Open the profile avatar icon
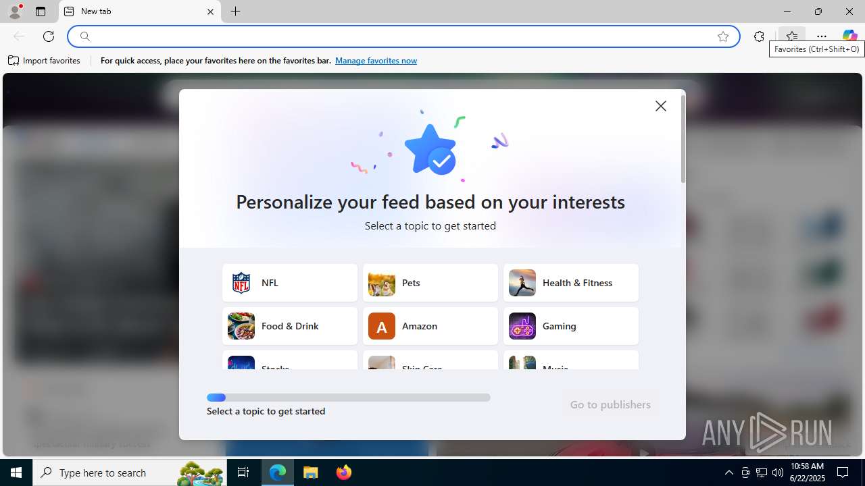 pos(15,11)
